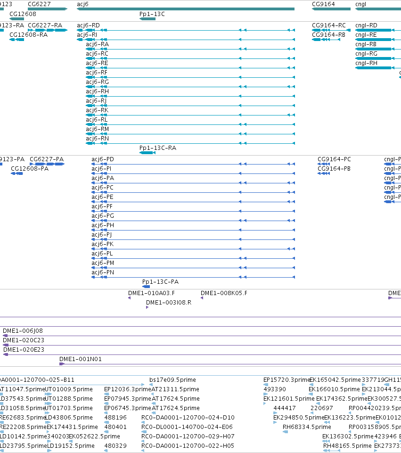Click the cngl-RD transcript label

[x=366, y=25]
